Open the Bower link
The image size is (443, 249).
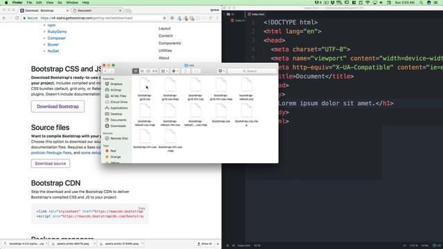pos(53,44)
